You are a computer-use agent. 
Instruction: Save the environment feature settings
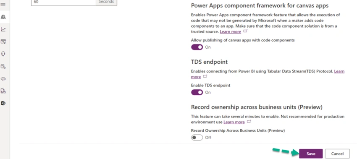[311, 154]
